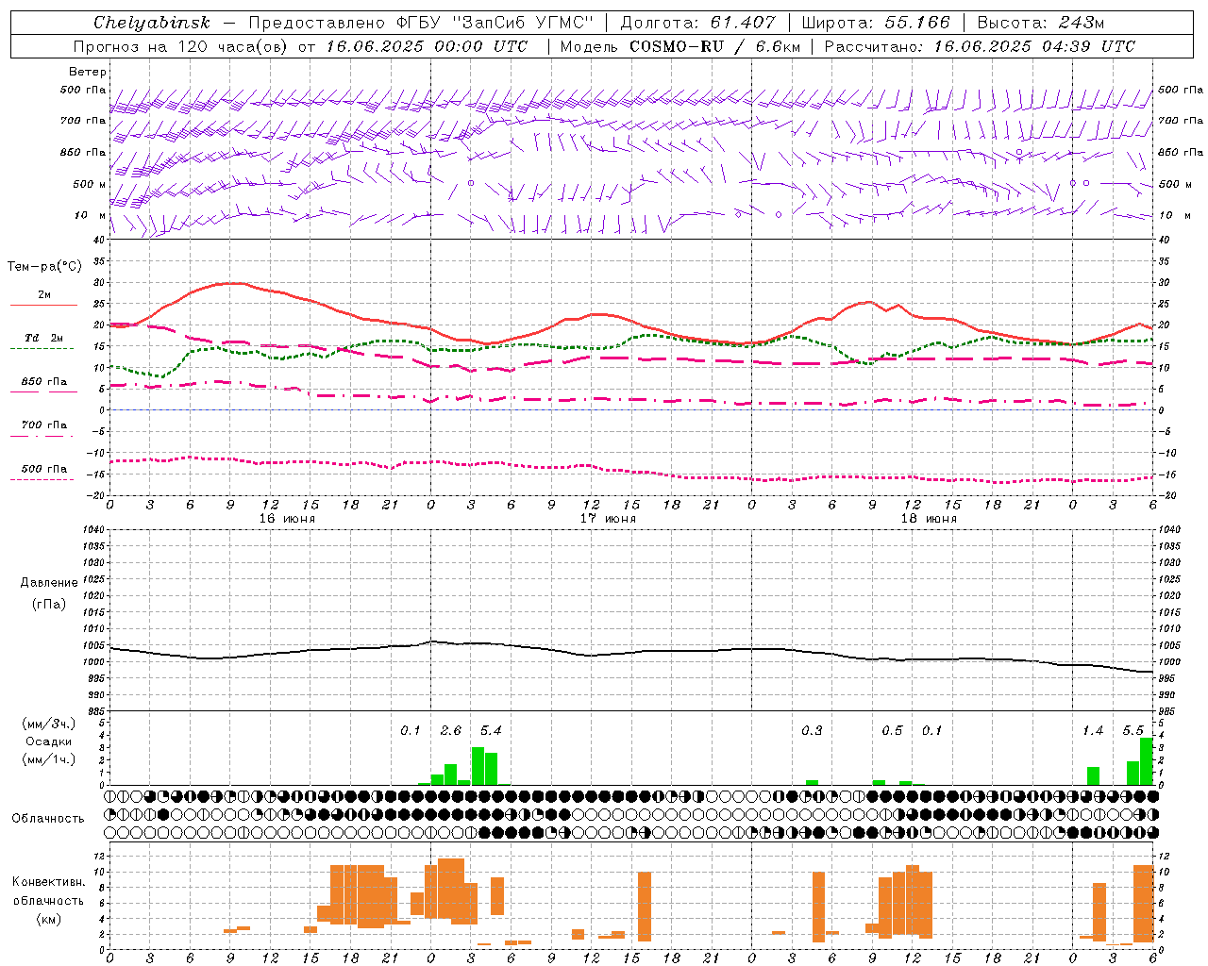Select the 5.5 precipitation total
The height and width of the screenshot is (966, 1208).
(x=1132, y=731)
